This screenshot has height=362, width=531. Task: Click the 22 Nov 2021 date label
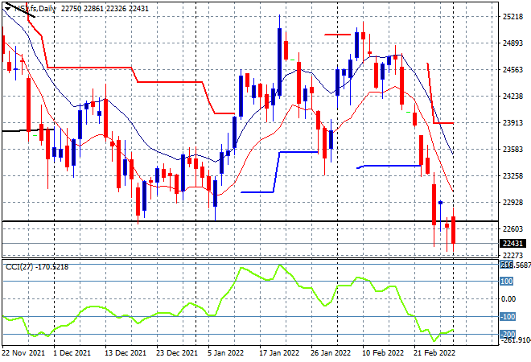coord(23,353)
